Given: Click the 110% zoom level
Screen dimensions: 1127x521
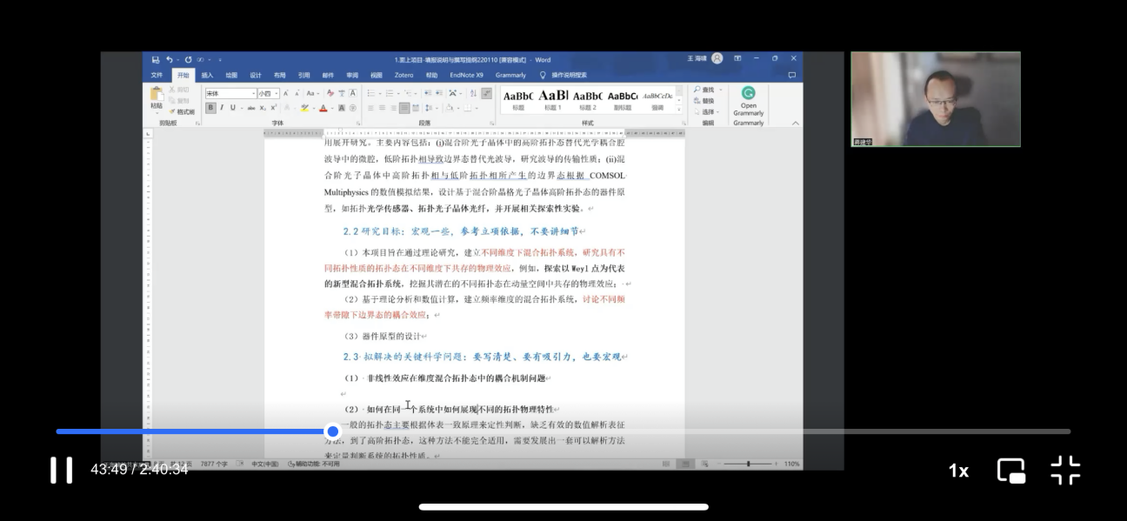Looking at the screenshot, I should [x=791, y=464].
